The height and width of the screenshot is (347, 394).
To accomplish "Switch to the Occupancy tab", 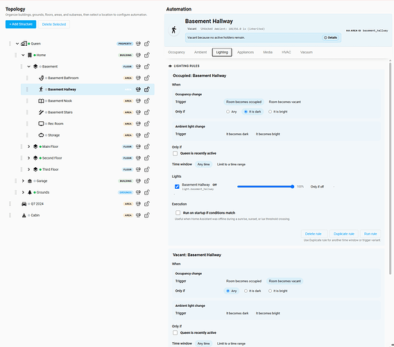I will click(176, 52).
